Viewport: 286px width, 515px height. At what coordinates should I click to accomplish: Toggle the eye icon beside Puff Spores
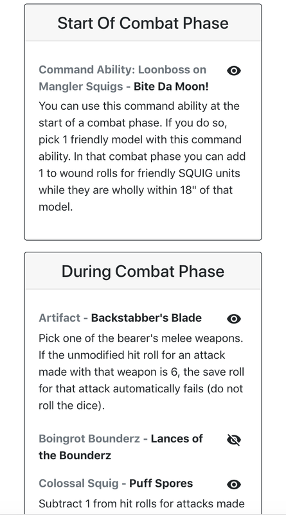(234, 484)
